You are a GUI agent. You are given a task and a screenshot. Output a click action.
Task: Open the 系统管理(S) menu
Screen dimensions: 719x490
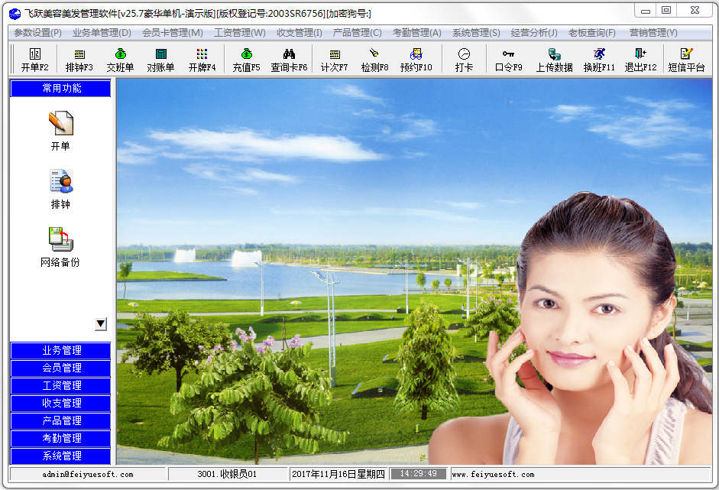point(476,33)
